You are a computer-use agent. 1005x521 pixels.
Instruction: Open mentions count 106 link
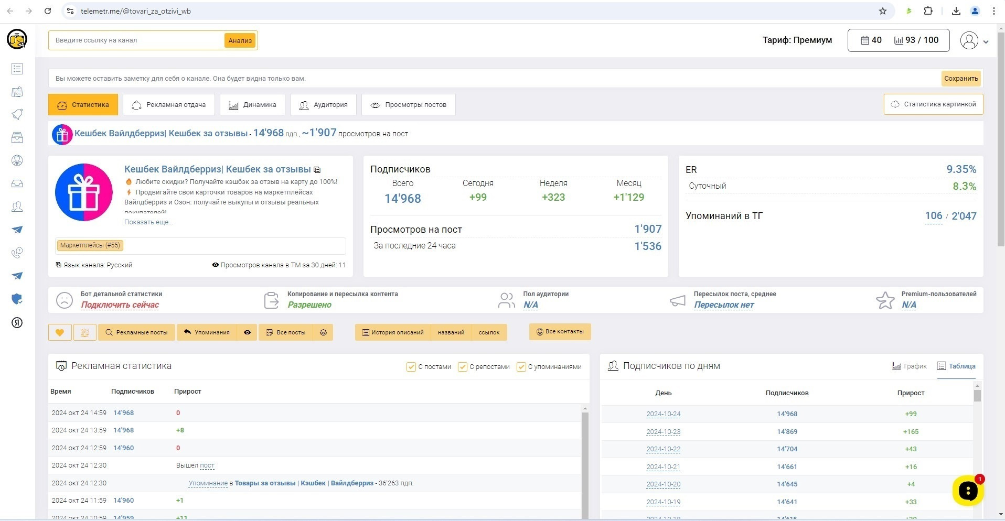pos(933,216)
